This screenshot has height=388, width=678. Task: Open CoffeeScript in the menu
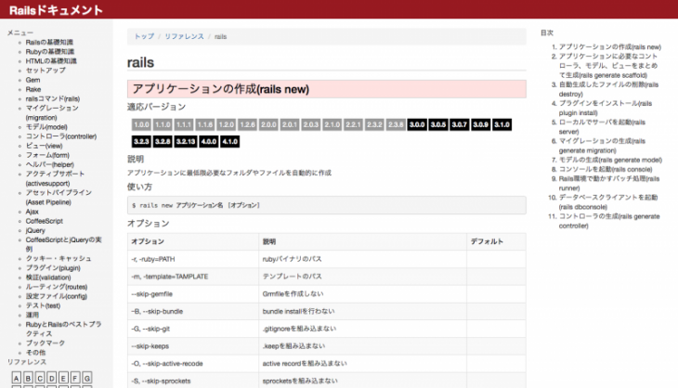44,221
